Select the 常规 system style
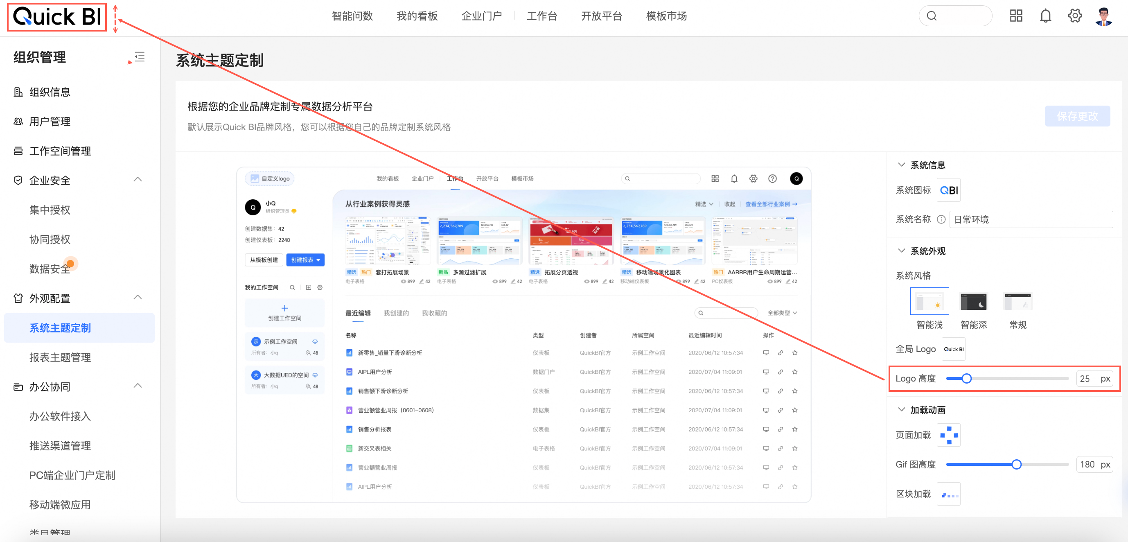The image size is (1128, 542). click(1017, 301)
